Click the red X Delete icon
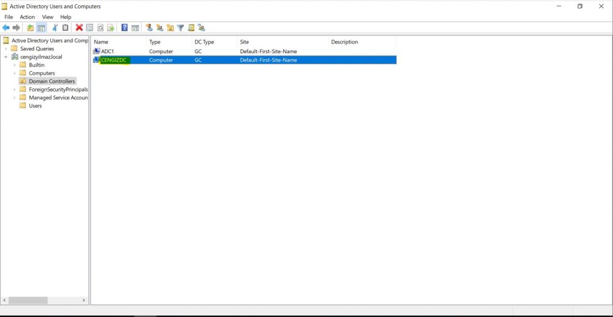Image resolution: width=613 pixels, height=317 pixels. tap(79, 28)
